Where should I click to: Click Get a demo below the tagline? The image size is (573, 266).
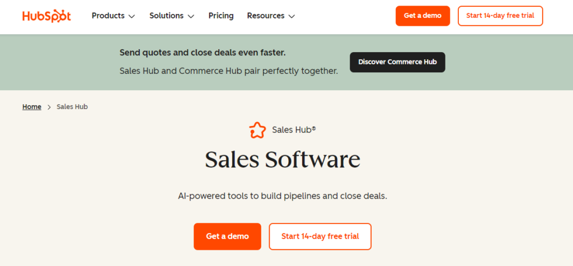pos(227,236)
